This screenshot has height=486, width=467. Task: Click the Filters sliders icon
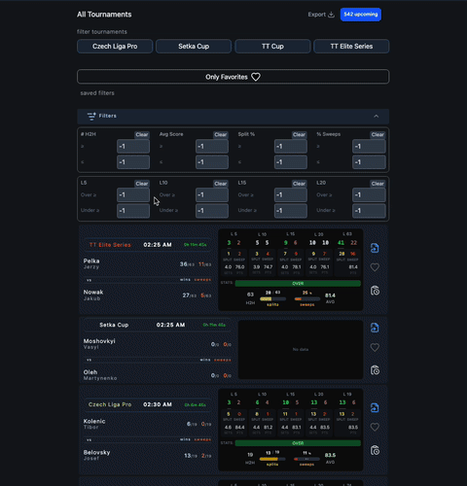coord(91,116)
